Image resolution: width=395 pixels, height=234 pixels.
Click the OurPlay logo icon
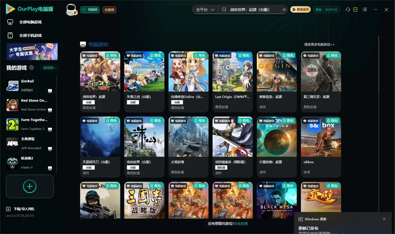click(x=10, y=9)
